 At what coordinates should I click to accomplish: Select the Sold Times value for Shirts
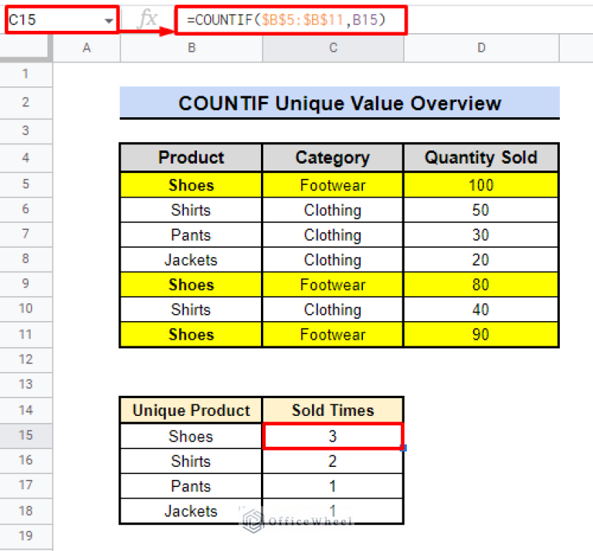coord(333,461)
